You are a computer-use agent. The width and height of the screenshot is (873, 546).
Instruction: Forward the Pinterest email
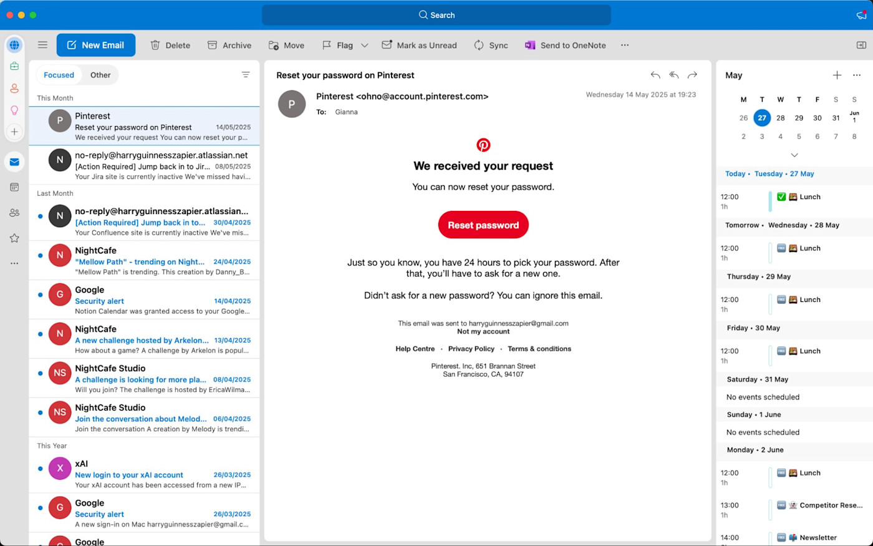[692, 75]
